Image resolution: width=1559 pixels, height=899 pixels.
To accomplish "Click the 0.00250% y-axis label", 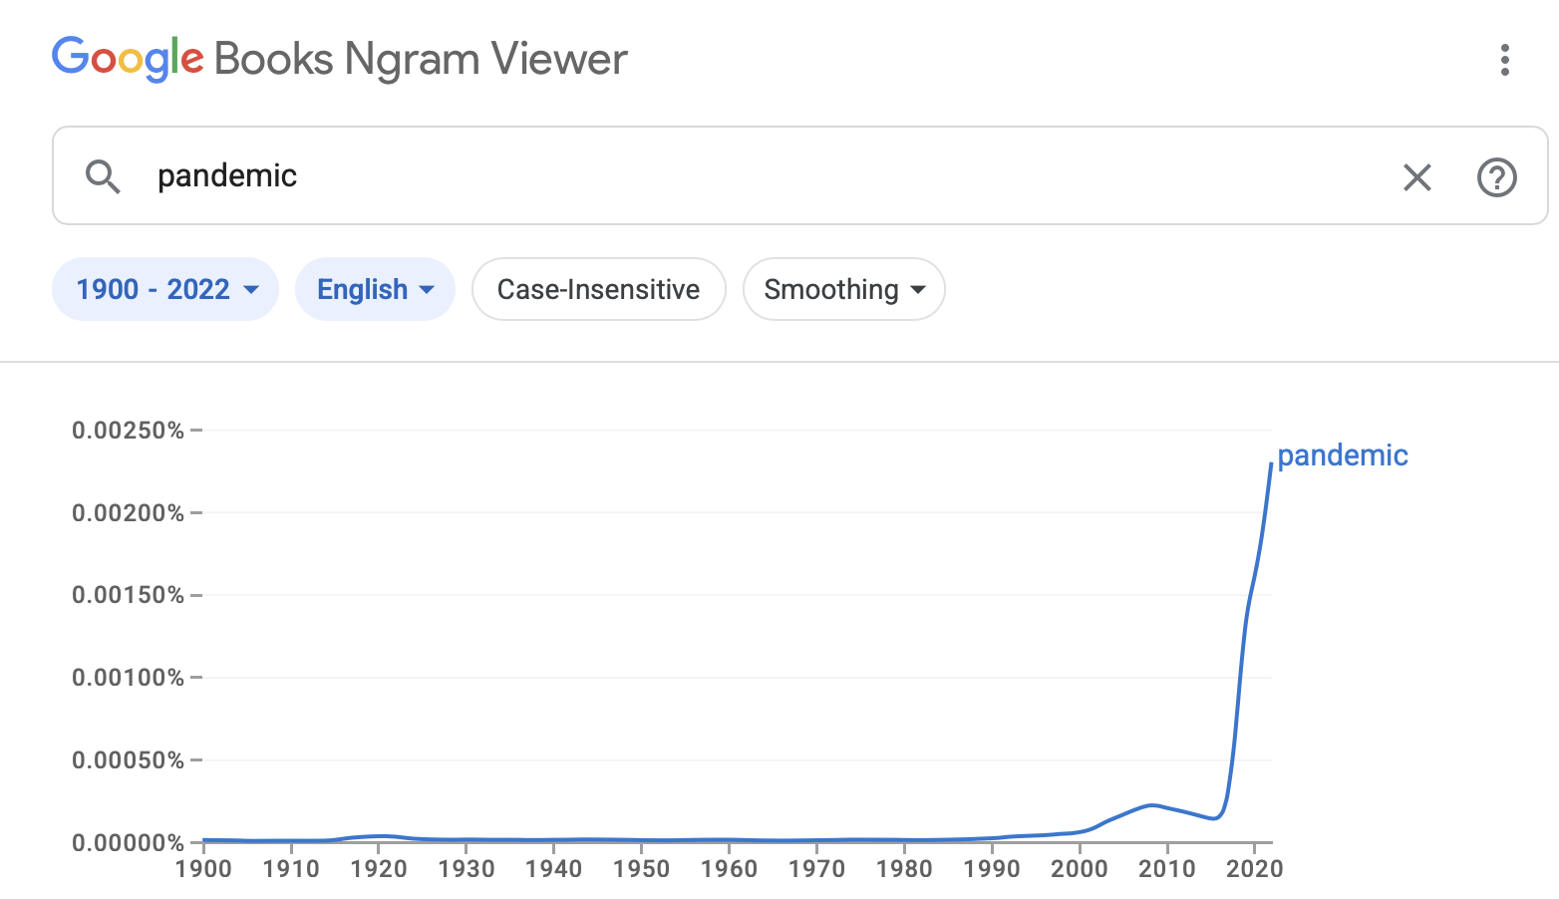I will point(128,431).
